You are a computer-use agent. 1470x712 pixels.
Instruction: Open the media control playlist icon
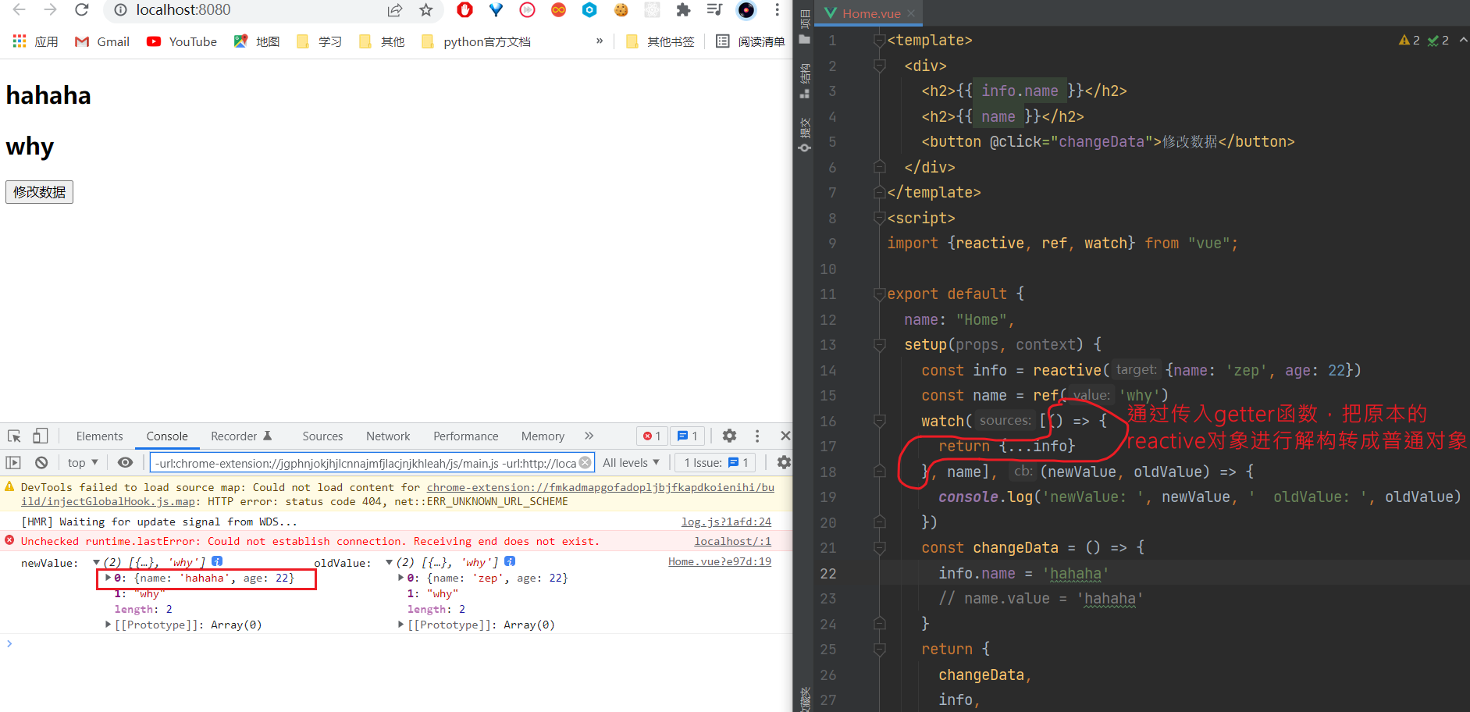[x=714, y=10]
